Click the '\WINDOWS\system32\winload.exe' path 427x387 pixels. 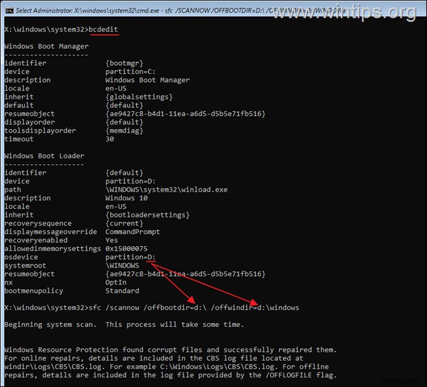(x=167, y=190)
